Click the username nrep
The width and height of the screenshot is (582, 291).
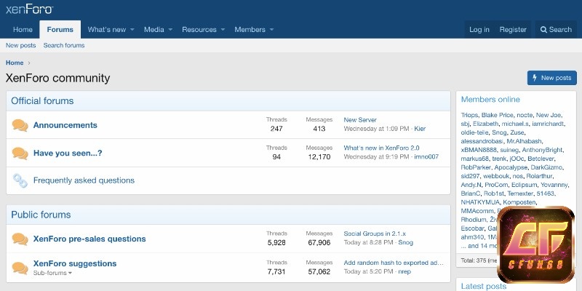coord(404,271)
